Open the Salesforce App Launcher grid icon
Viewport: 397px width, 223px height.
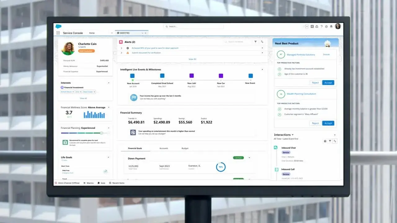click(x=58, y=33)
